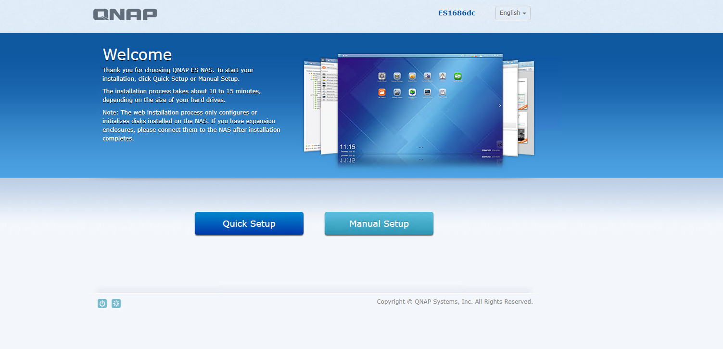Viewport: 723px width, 349px height.
Task: Start the Quick Setup installation
Action: 249,224
